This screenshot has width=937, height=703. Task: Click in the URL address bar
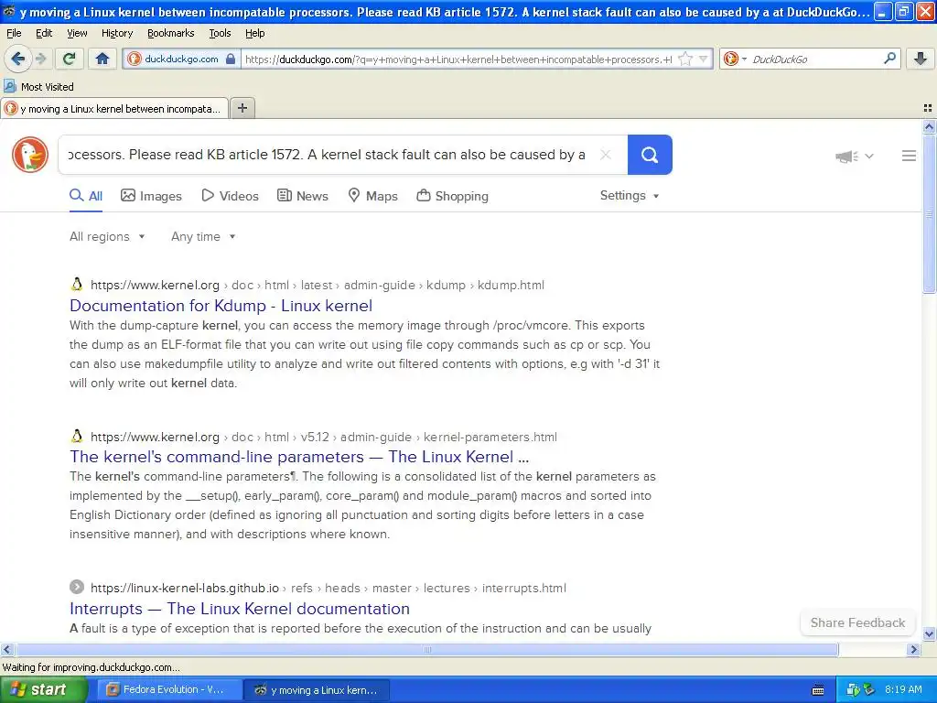[459, 59]
